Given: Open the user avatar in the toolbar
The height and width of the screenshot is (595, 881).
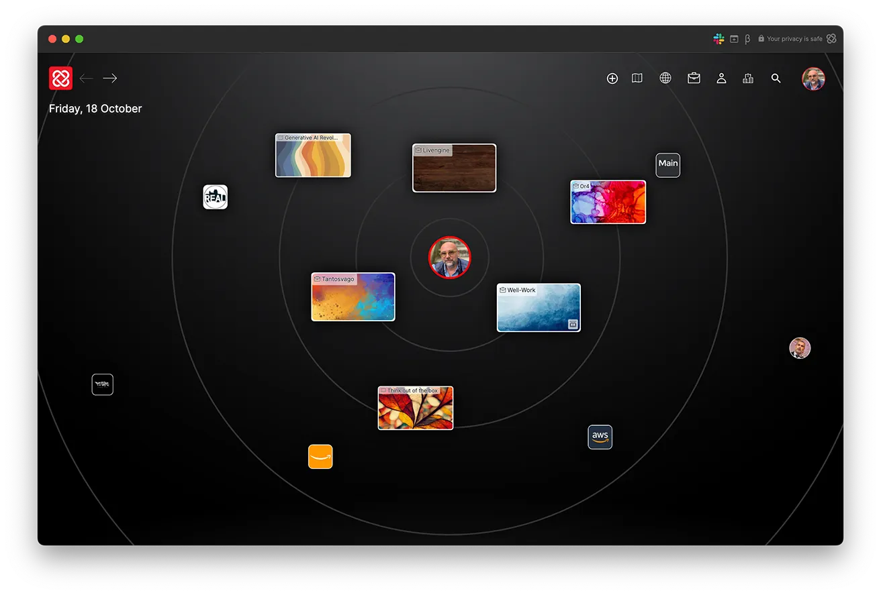Looking at the screenshot, I should (x=813, y=78).
